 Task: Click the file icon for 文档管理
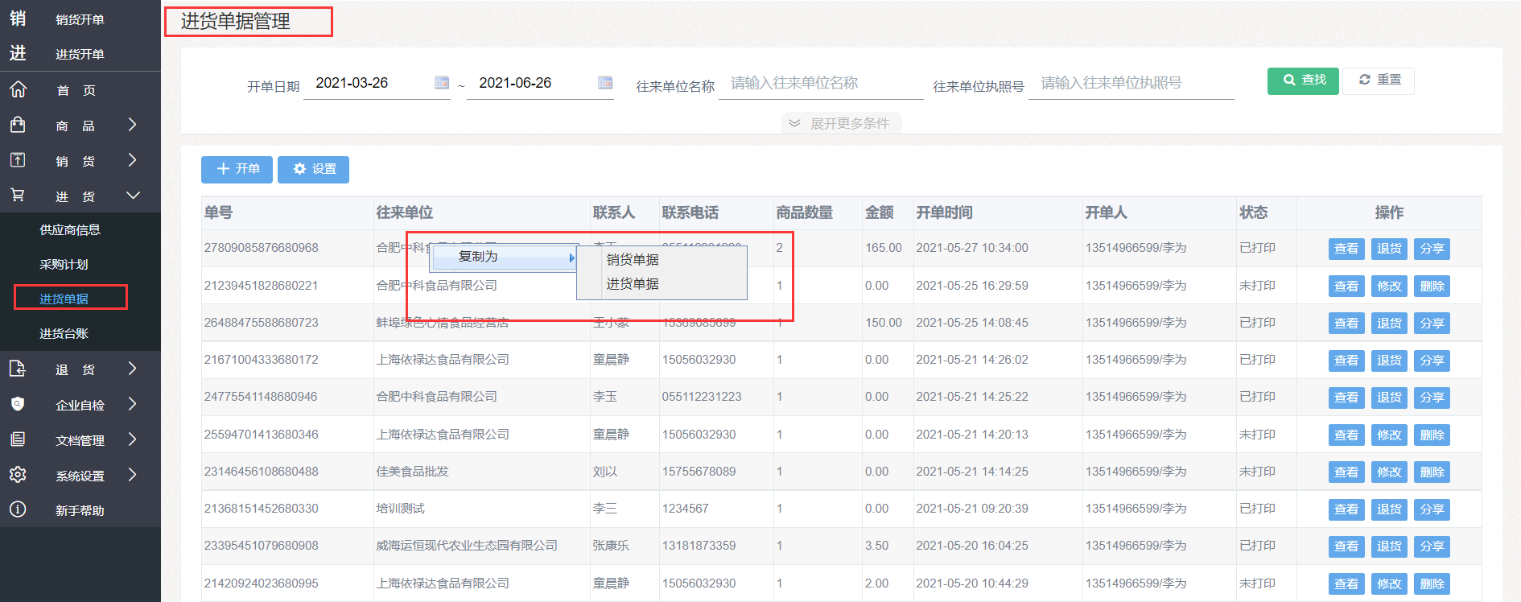18,439
